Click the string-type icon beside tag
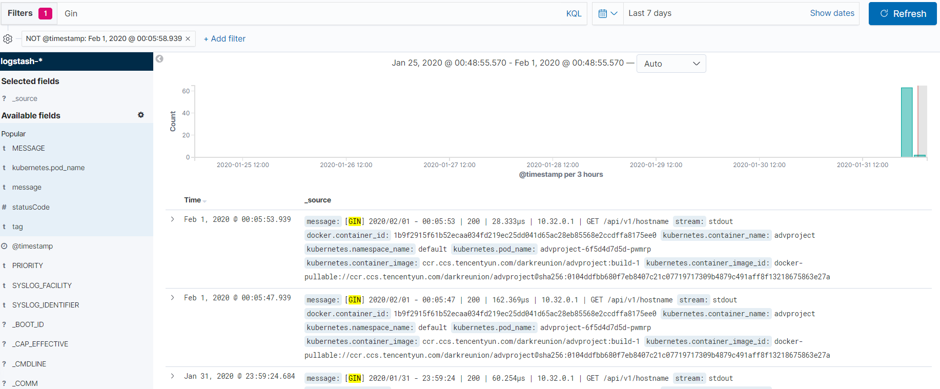The image size is (940, 389). [x=4, y=227]
